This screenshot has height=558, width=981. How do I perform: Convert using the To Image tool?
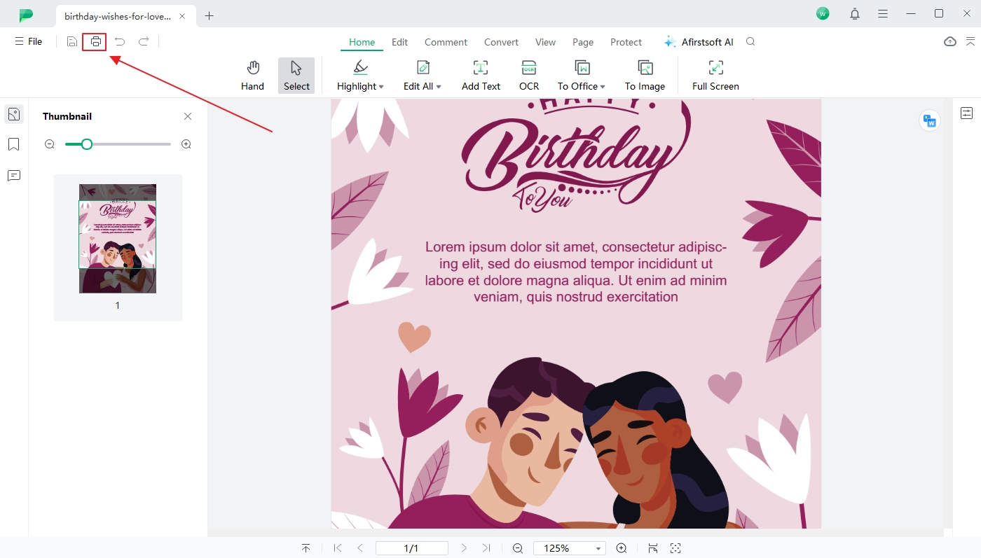click(x=645, y=76)
